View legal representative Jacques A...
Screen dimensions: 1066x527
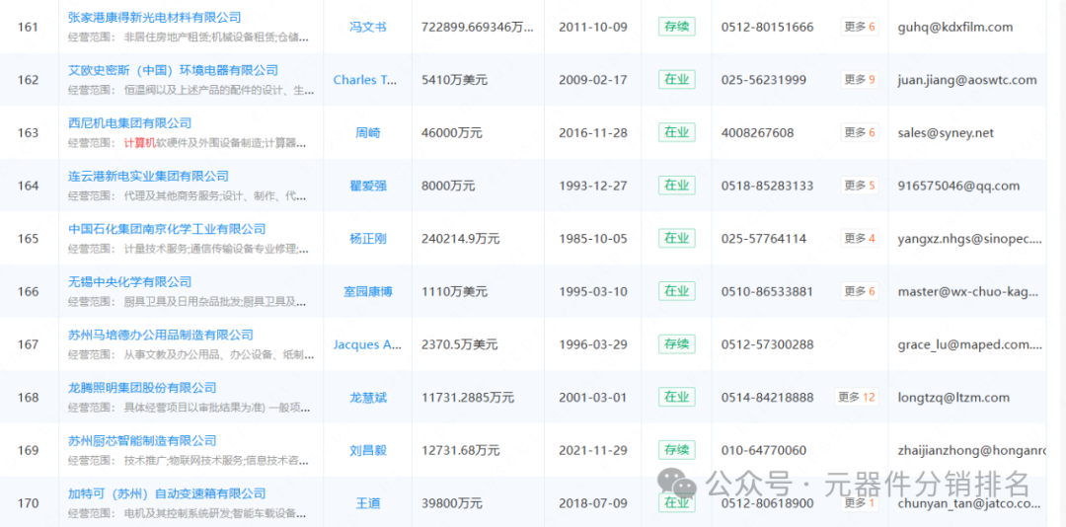coord(367,344)
